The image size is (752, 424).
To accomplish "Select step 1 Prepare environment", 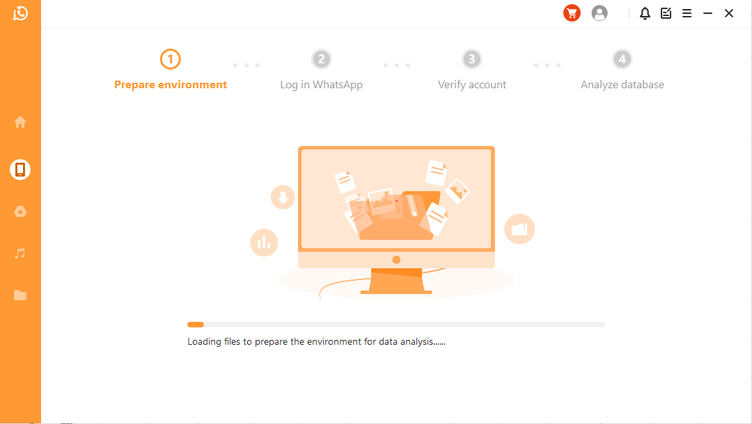I will 171,70.
